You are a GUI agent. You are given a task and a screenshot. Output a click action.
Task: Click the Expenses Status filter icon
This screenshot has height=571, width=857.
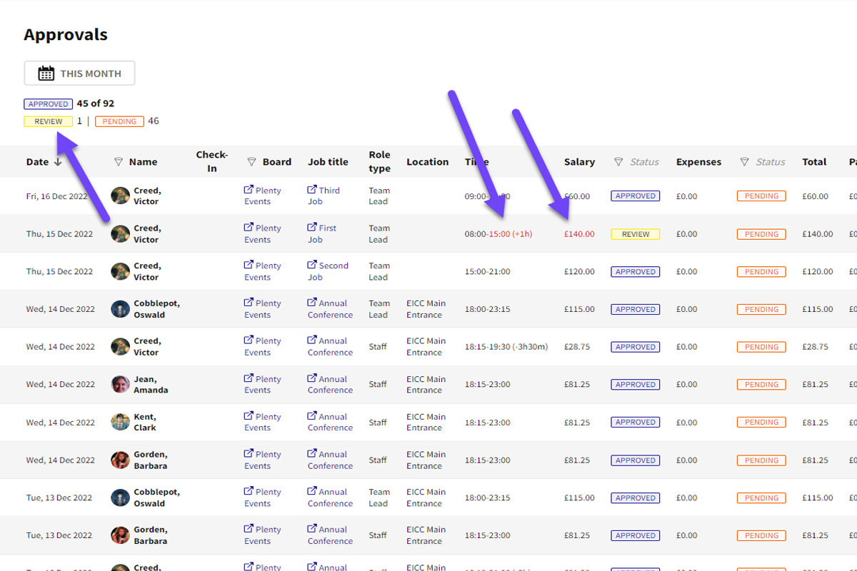[746, 162]
